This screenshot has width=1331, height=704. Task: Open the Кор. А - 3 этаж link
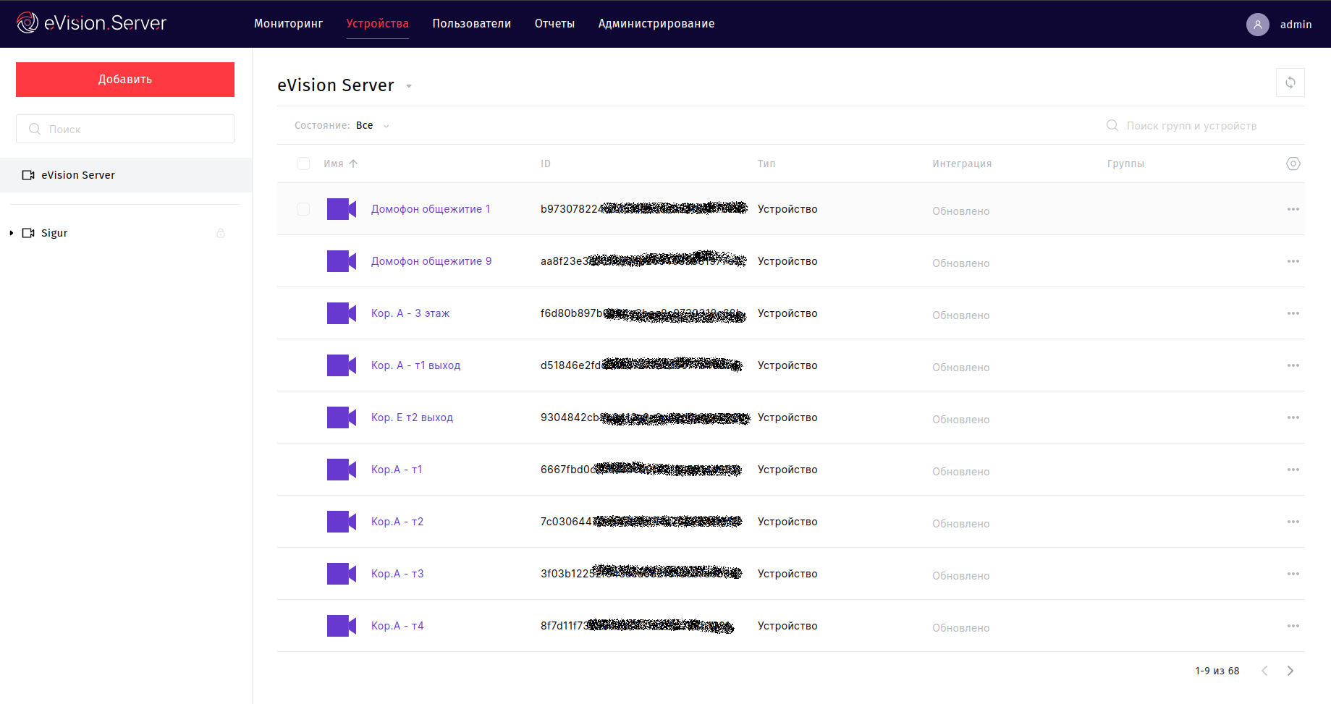point(410,313)
